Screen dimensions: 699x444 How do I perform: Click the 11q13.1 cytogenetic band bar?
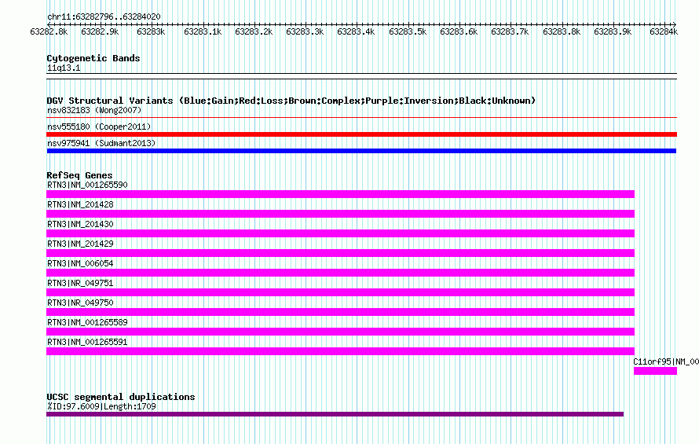pyautogui.click(x=361, y=76)
